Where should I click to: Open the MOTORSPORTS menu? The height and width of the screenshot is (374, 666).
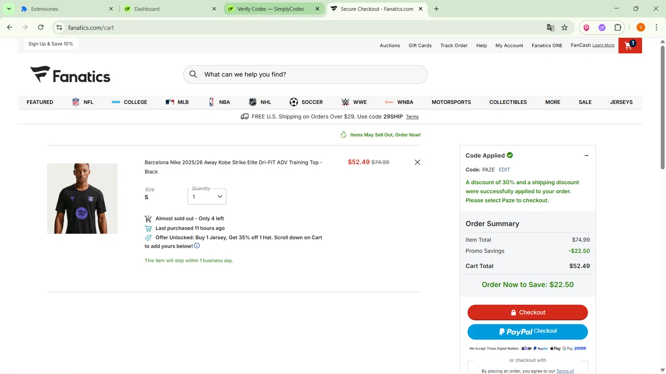451,102
